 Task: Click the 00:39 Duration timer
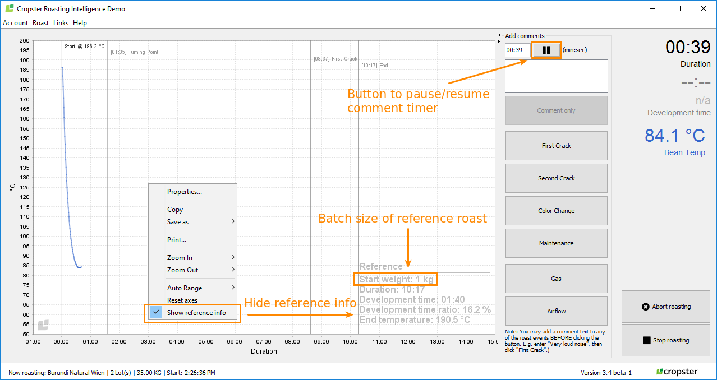tap(688, 47)
